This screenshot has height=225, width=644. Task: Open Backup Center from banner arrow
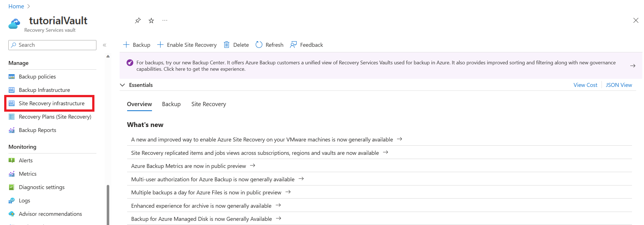pyautogui.click(x=633, y=66)
